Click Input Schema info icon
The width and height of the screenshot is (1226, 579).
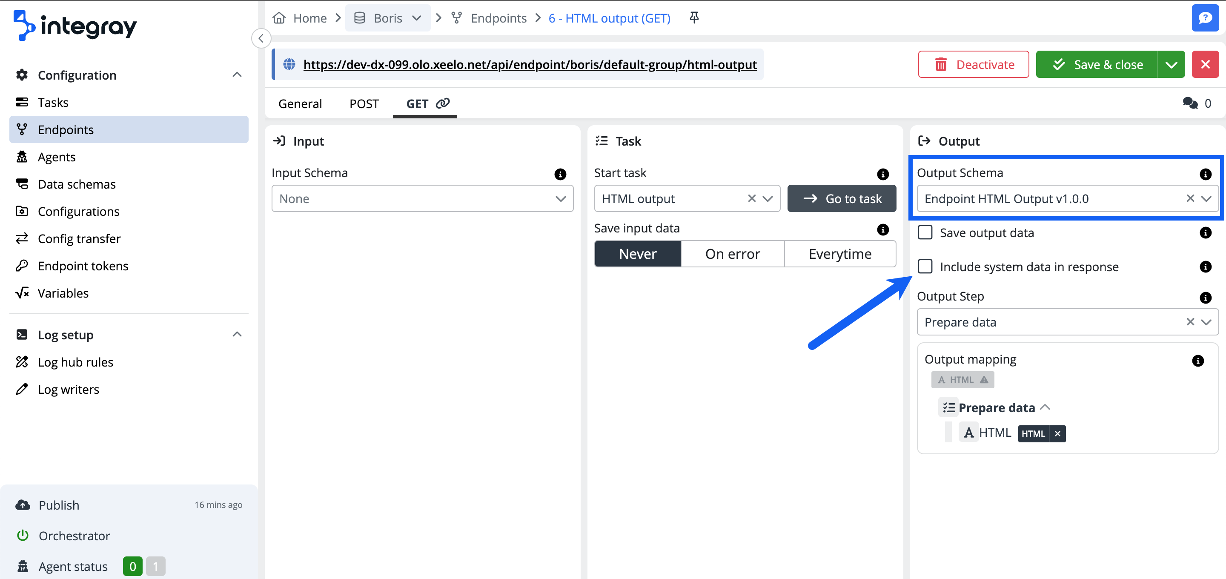[x=560, y=174]
